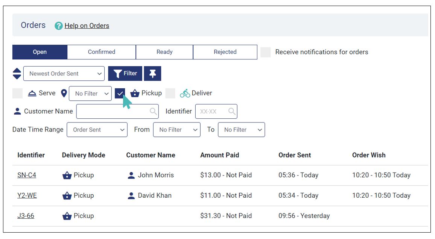The image size is (435, 239).
Task: Click the Customer Name search magnifier
Action: 153,111
